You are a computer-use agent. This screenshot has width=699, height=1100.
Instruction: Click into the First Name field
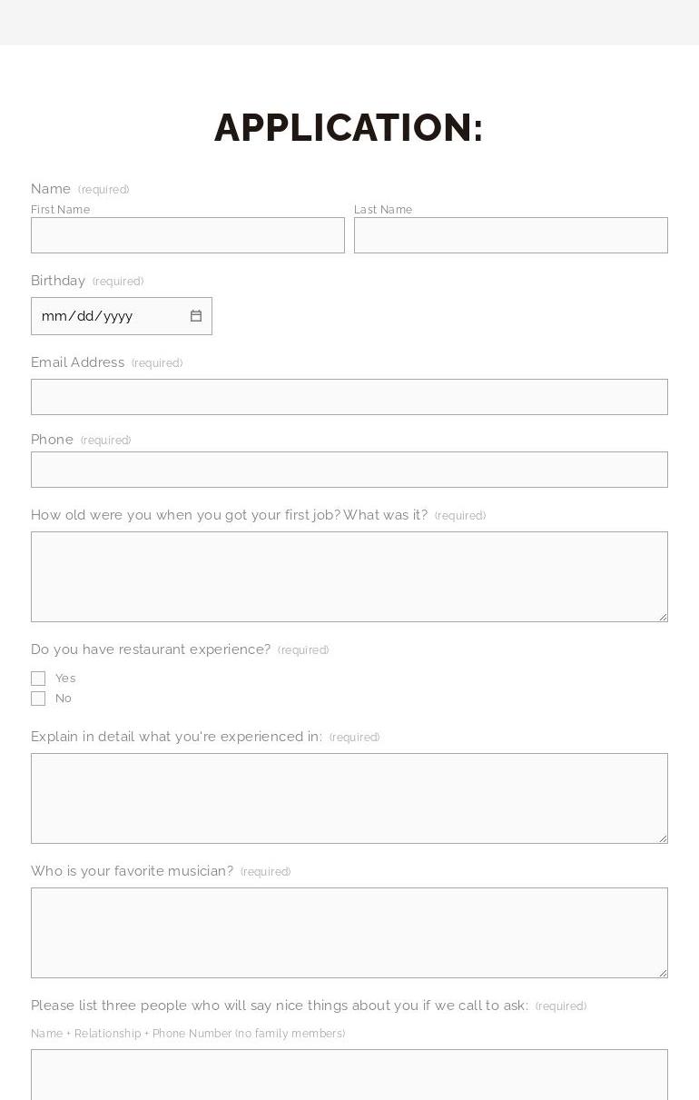click(x=188, y=235)
